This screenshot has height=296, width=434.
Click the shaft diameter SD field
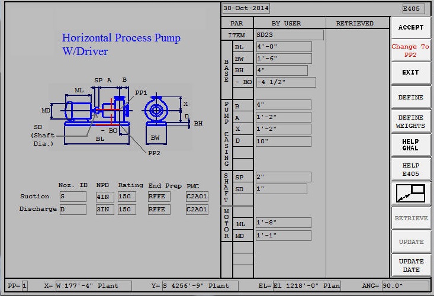(x=281, y=189)
